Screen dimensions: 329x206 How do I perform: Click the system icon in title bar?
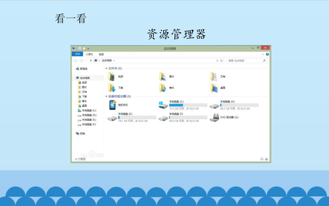(x=74, y=48)
